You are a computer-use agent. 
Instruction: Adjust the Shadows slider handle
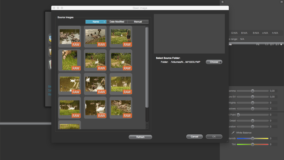[253, 109]
